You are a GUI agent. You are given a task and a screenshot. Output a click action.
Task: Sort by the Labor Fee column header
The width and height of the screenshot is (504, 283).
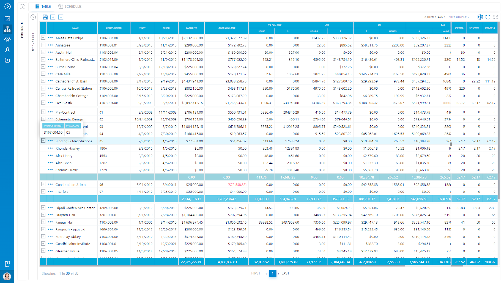tap(192, 28)
